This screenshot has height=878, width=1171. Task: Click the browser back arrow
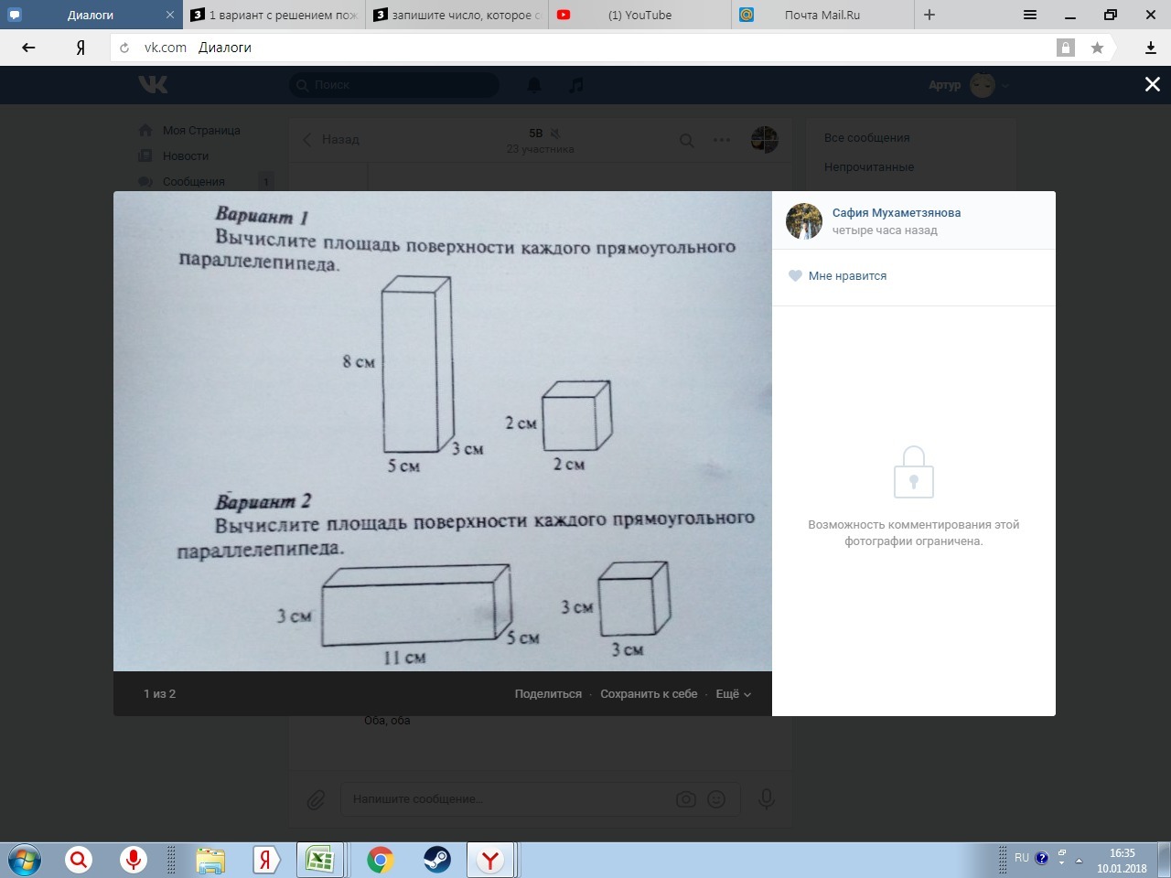28,48
